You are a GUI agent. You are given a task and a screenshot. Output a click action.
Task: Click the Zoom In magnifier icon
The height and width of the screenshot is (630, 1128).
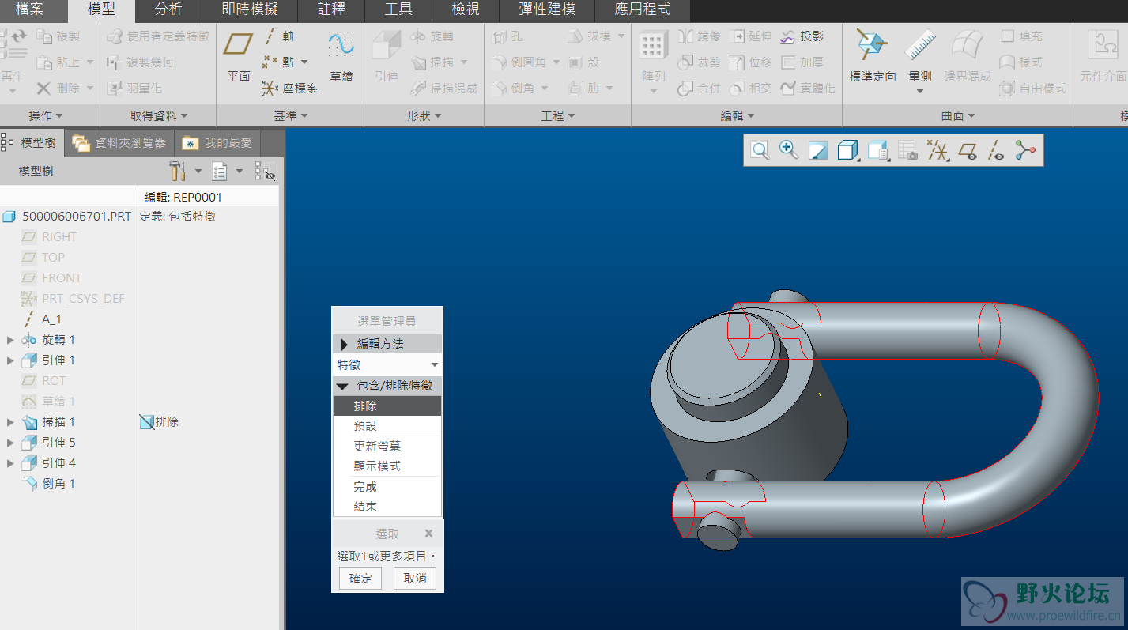[788, 150]
